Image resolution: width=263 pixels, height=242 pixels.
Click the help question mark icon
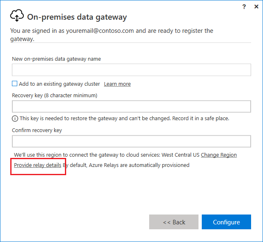click(x=244, y=7)
